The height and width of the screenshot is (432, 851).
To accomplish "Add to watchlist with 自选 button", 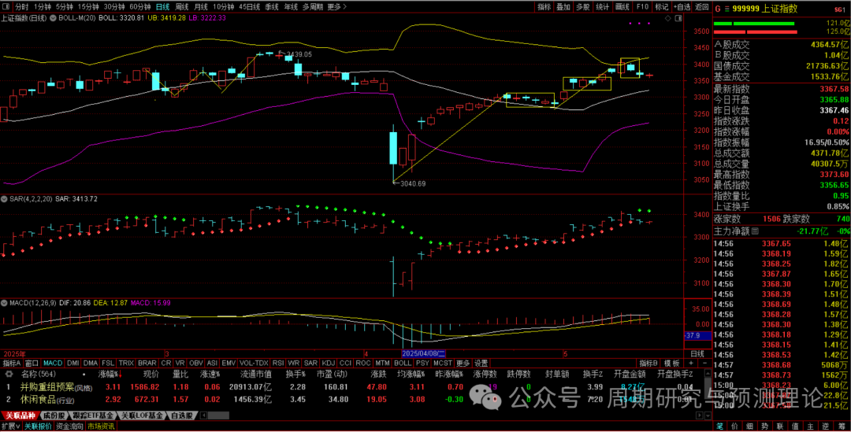I will (x=682, y=6).
